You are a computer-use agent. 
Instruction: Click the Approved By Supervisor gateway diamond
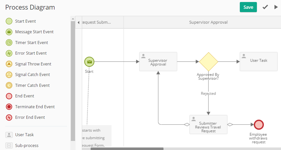tap(208, 62)
